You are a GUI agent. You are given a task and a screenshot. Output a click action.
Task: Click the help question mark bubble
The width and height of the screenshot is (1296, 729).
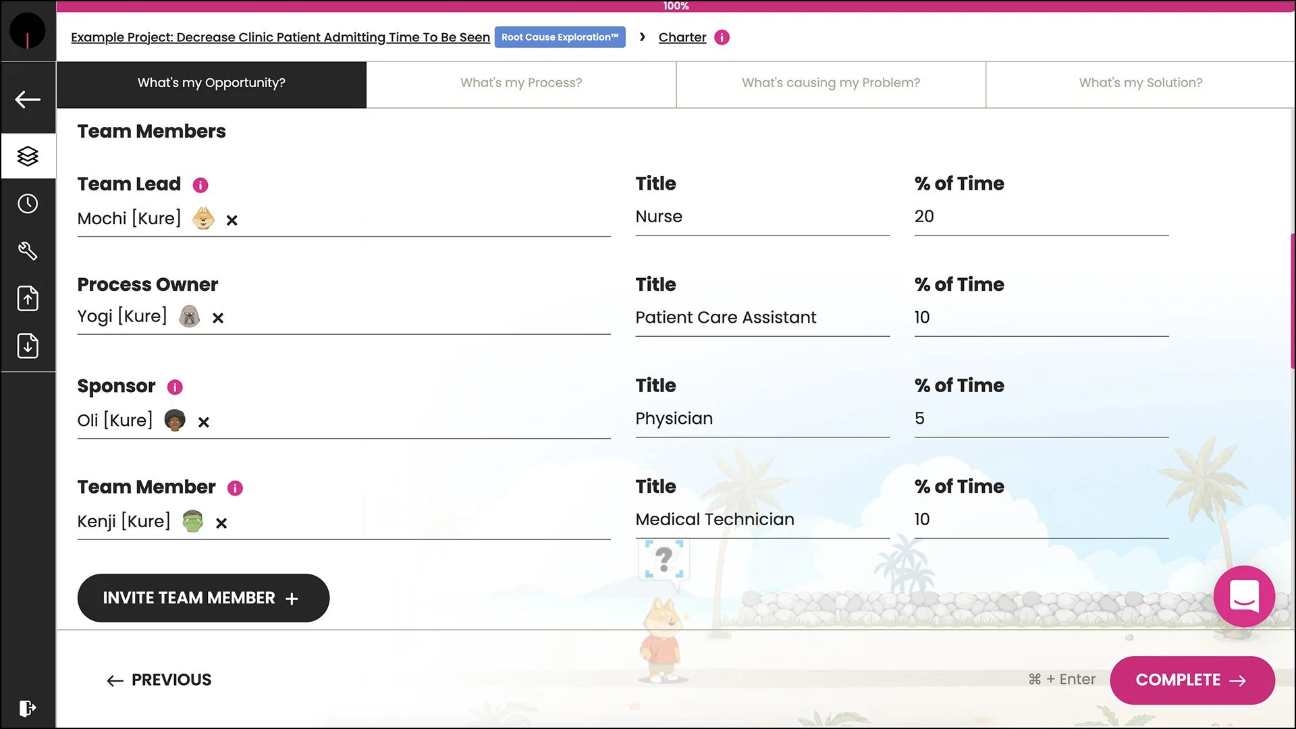[x=664, y=559]
